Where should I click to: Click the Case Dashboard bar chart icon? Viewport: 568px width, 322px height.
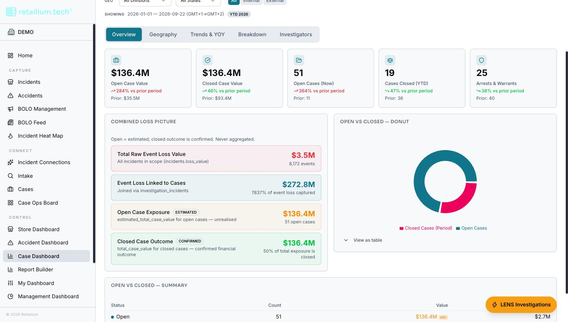click(11, 256)
